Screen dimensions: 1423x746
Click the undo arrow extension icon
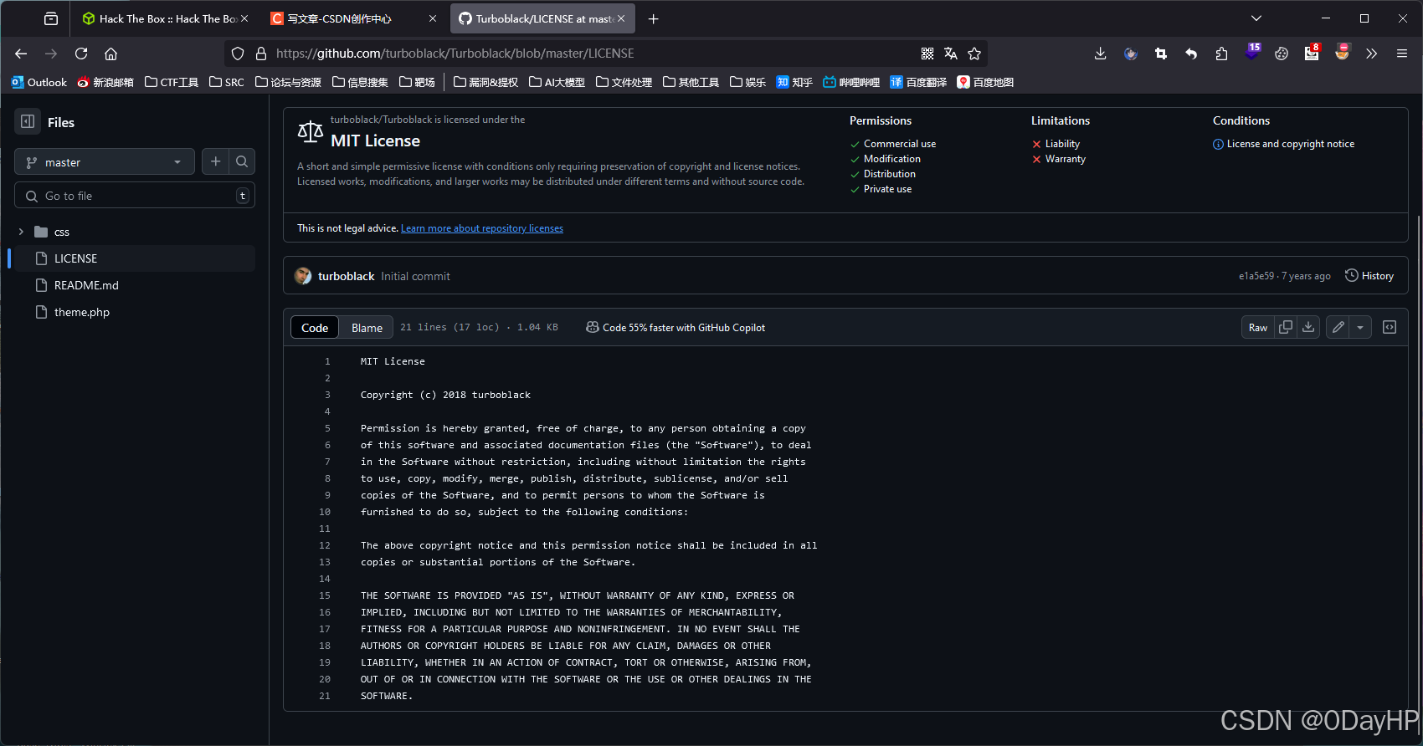[x=1191, y=54]
